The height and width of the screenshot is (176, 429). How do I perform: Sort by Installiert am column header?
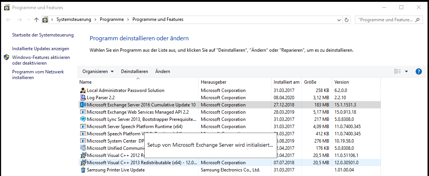[x=287, y=82]
